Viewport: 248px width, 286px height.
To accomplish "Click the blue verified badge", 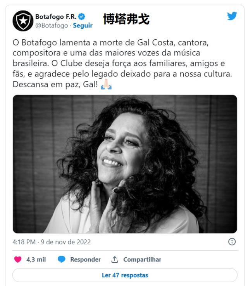I will tap(81, 17).
